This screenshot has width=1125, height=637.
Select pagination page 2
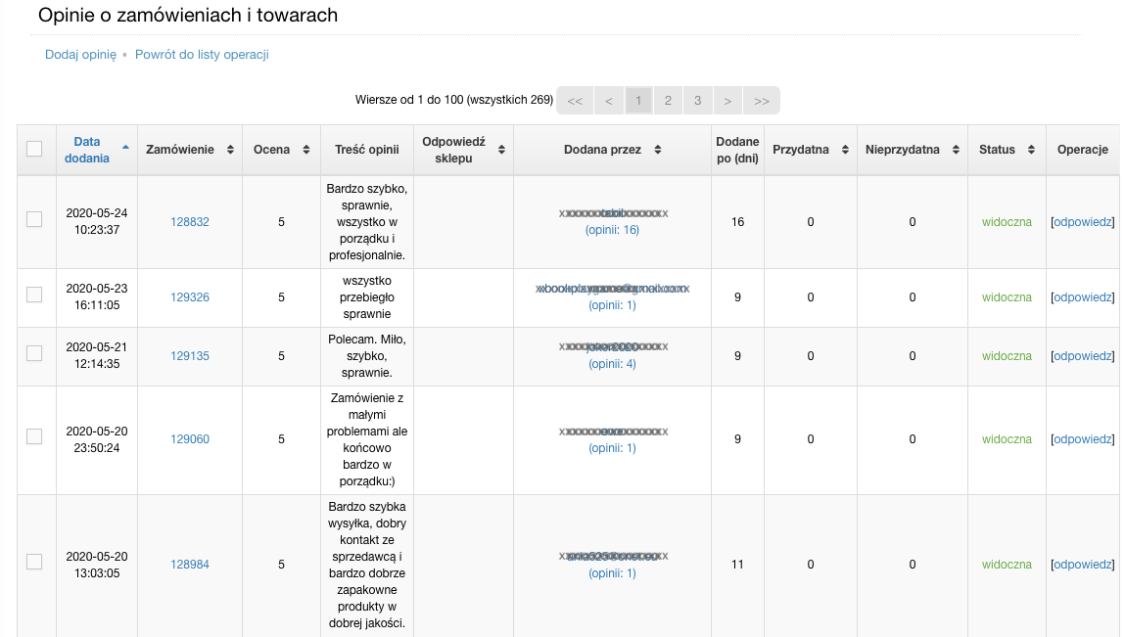(668, 101)
